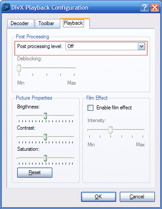162x209 pixels.
Task: Close the DivX Playback Configuration dialog
Action: click(155, 7)
